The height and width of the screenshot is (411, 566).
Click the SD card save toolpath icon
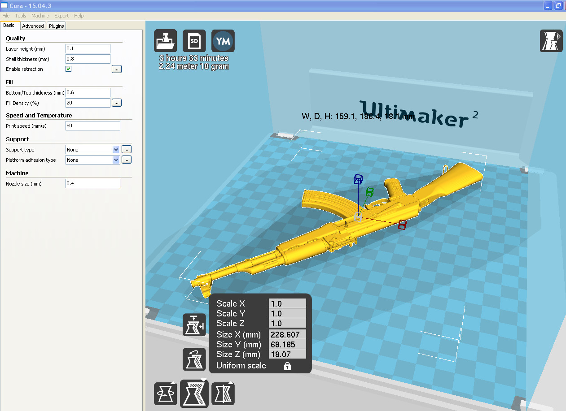point(194,41)
